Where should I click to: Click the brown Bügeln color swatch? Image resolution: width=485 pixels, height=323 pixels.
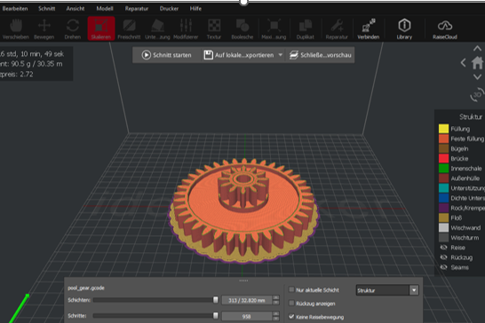tap(443, 148)
